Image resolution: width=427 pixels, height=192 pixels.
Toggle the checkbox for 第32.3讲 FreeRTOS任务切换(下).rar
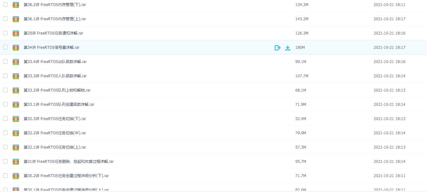5,118
